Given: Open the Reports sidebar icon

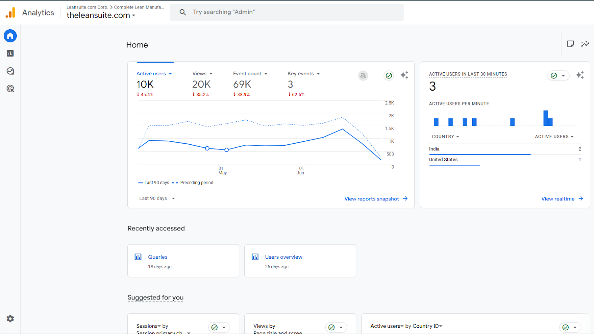Looking at the screenshot, I should coord(10,53).
